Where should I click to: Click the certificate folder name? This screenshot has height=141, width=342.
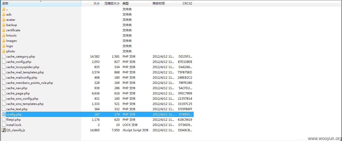click(x=13, y=30)
